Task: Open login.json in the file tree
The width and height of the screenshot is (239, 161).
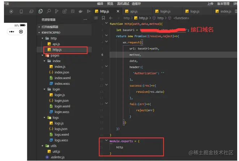Action: 61,101
